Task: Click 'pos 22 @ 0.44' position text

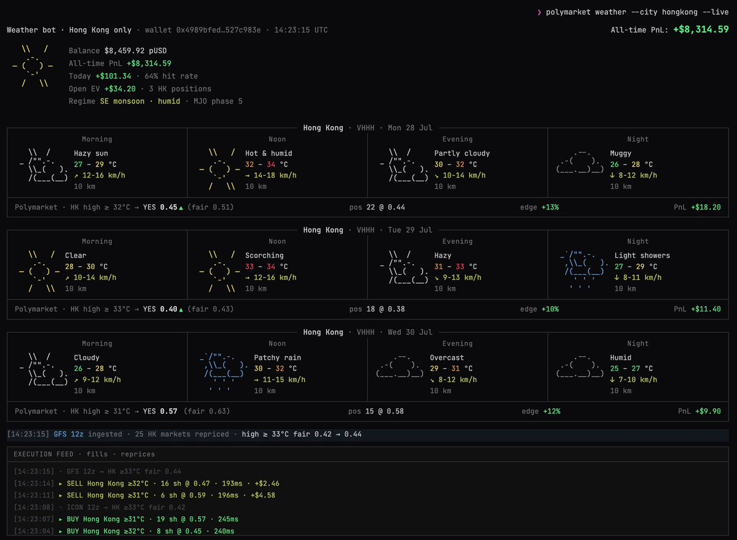Action: pyautogui.click(x=376, y=208)
